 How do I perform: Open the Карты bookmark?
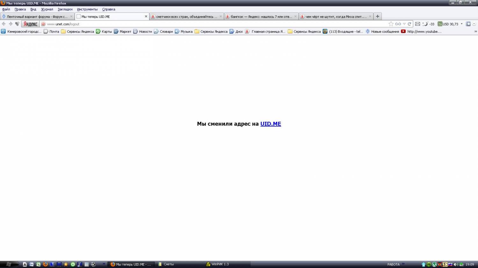pos(104,31)
